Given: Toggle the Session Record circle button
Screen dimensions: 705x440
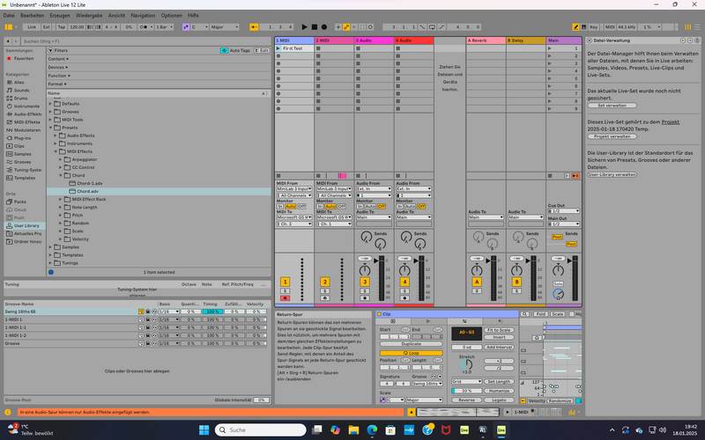Looking at the screenshot, I should pyautogui.click(x=370, y=27).
